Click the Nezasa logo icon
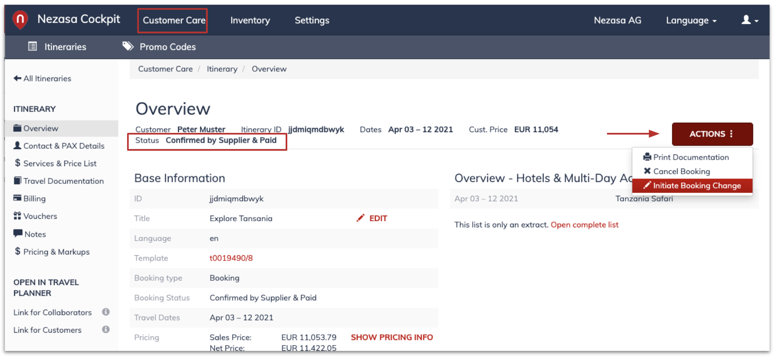The height and width of the screenshot is (359, 775). tap(20, 19)
